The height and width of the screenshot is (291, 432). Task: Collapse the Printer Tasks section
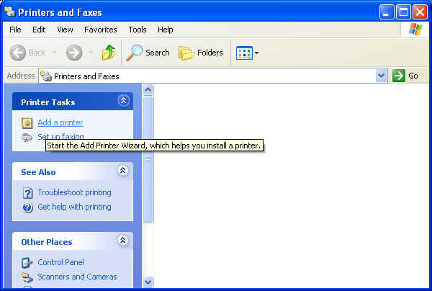[122, 102]
